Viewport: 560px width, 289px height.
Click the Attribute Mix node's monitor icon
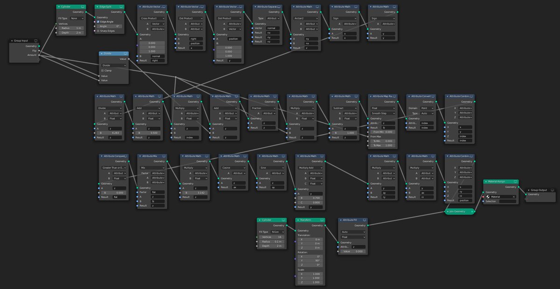[164, 156]
